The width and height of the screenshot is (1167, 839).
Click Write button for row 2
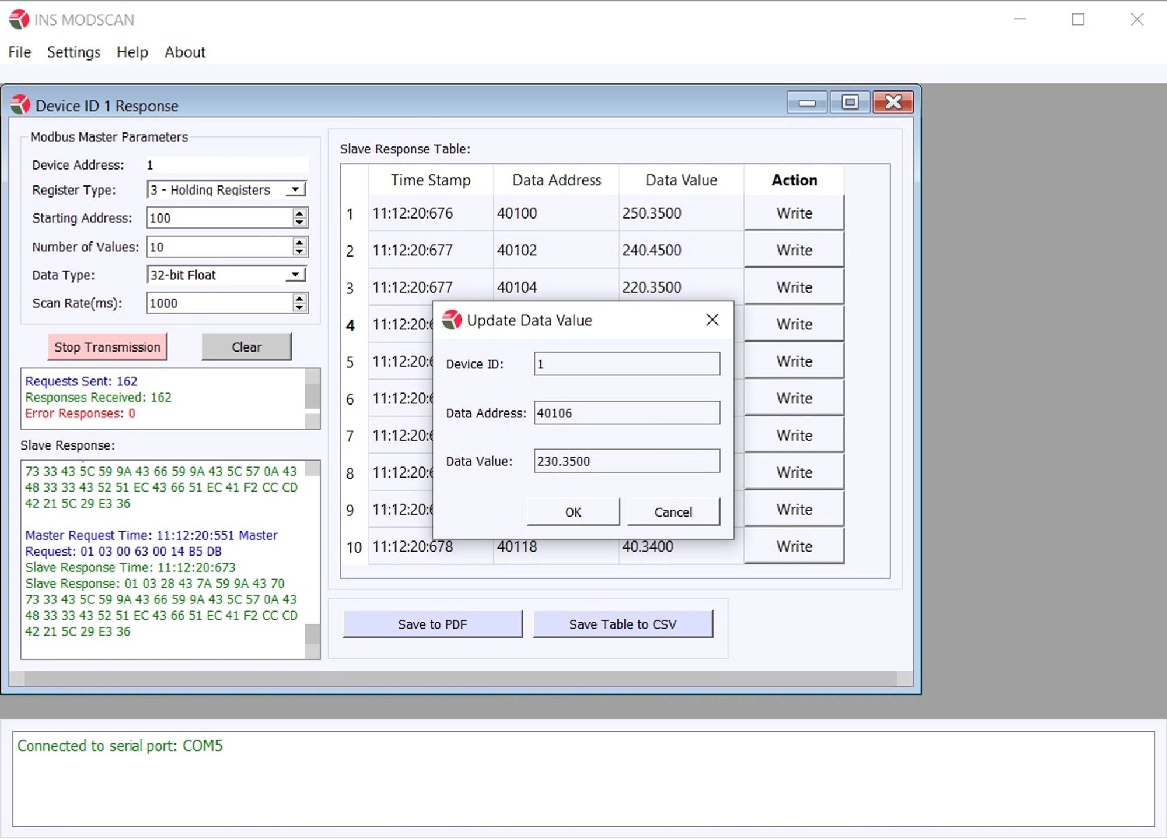[794, 250]
